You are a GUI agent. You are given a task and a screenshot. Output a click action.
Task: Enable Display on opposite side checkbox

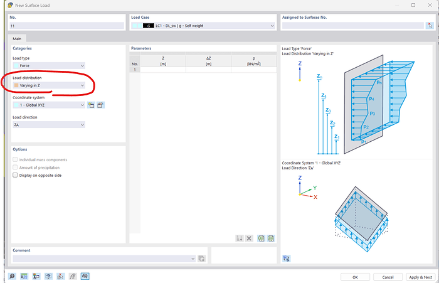click(x=16, y=176)
